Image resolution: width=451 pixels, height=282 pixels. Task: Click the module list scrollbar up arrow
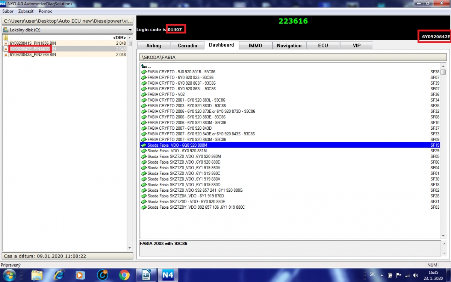443,66
